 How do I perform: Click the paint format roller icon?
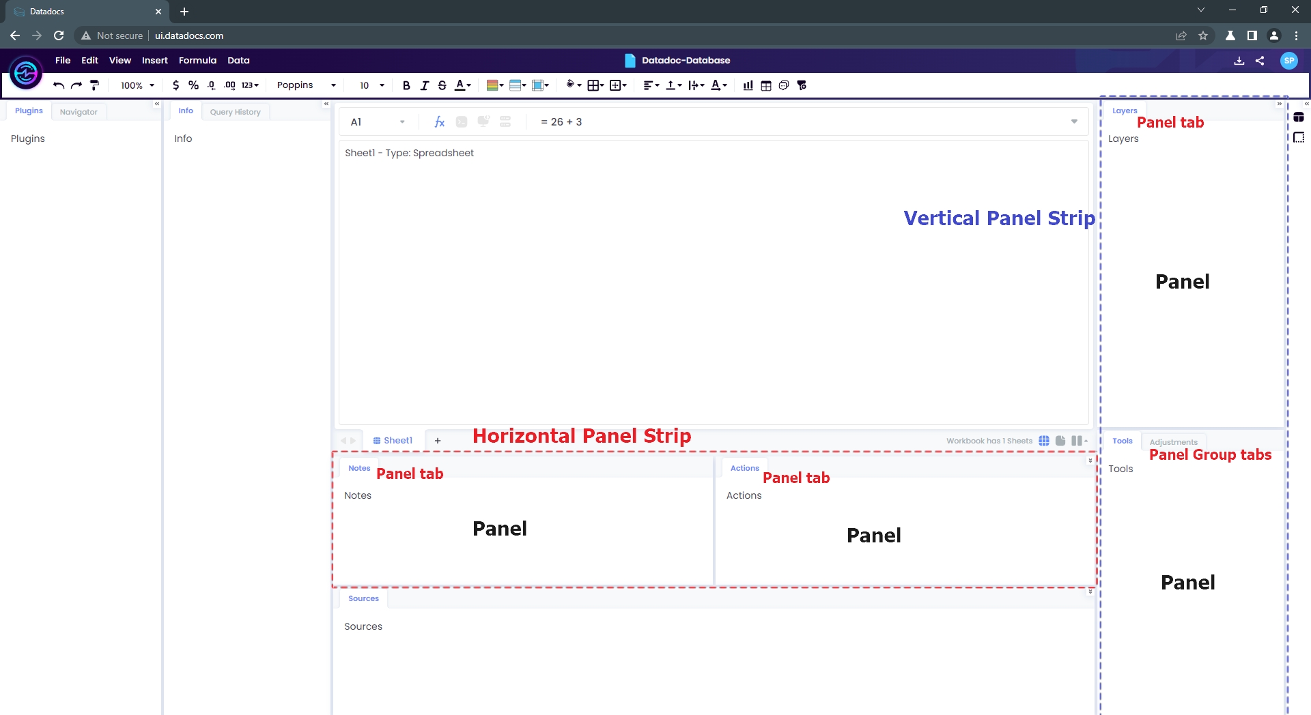[x=95, y=85]
